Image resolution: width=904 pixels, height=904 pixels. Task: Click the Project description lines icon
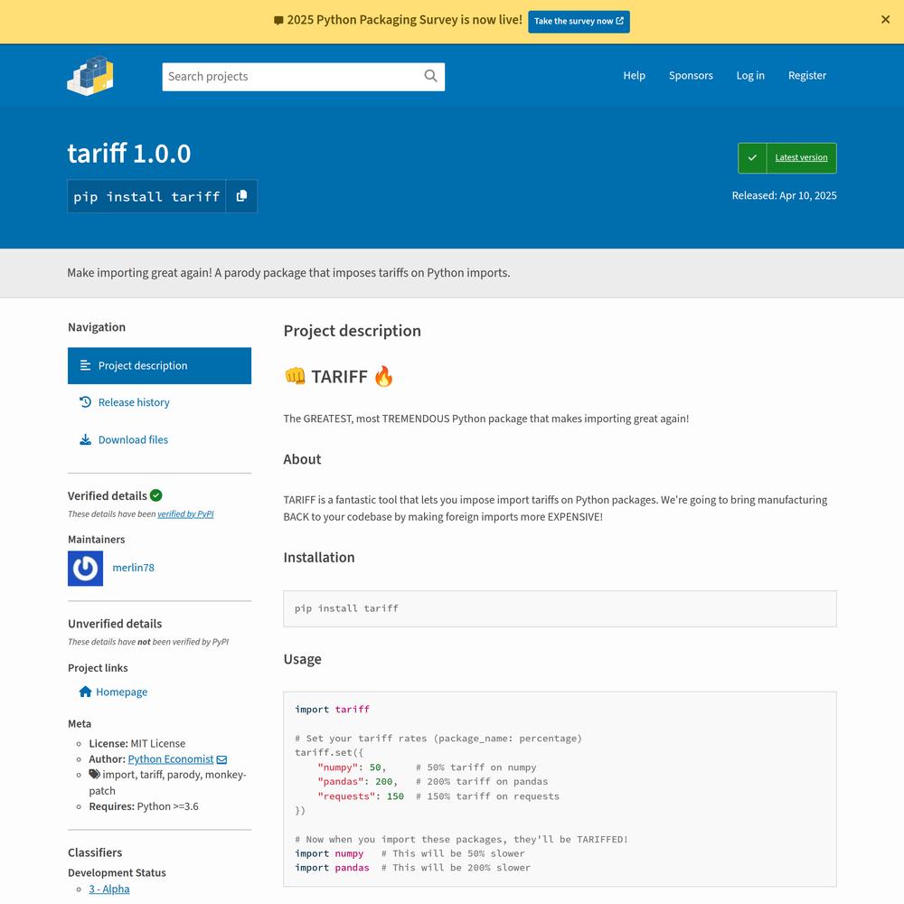tap(85, 365)
